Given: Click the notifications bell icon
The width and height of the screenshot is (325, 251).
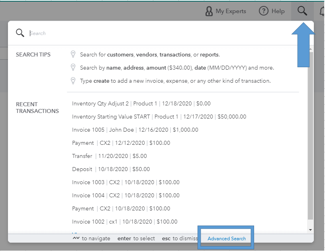Looking at the screenshot, I should click(x=322, y=12).
